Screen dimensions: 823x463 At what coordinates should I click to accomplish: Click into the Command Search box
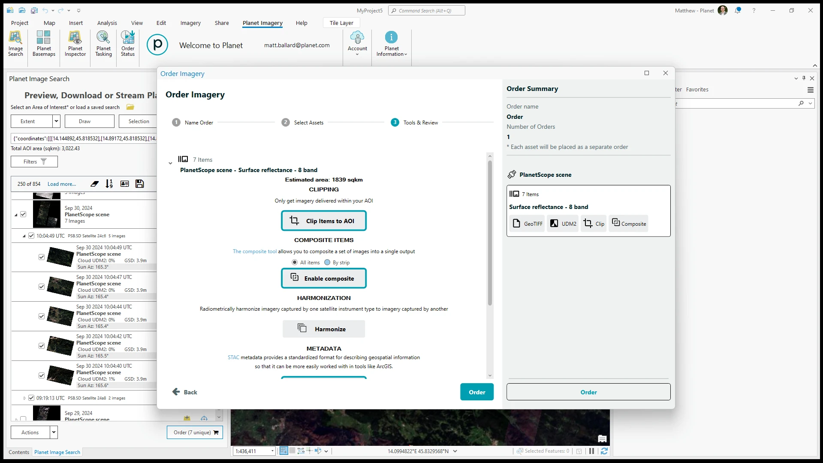[427, 10]
